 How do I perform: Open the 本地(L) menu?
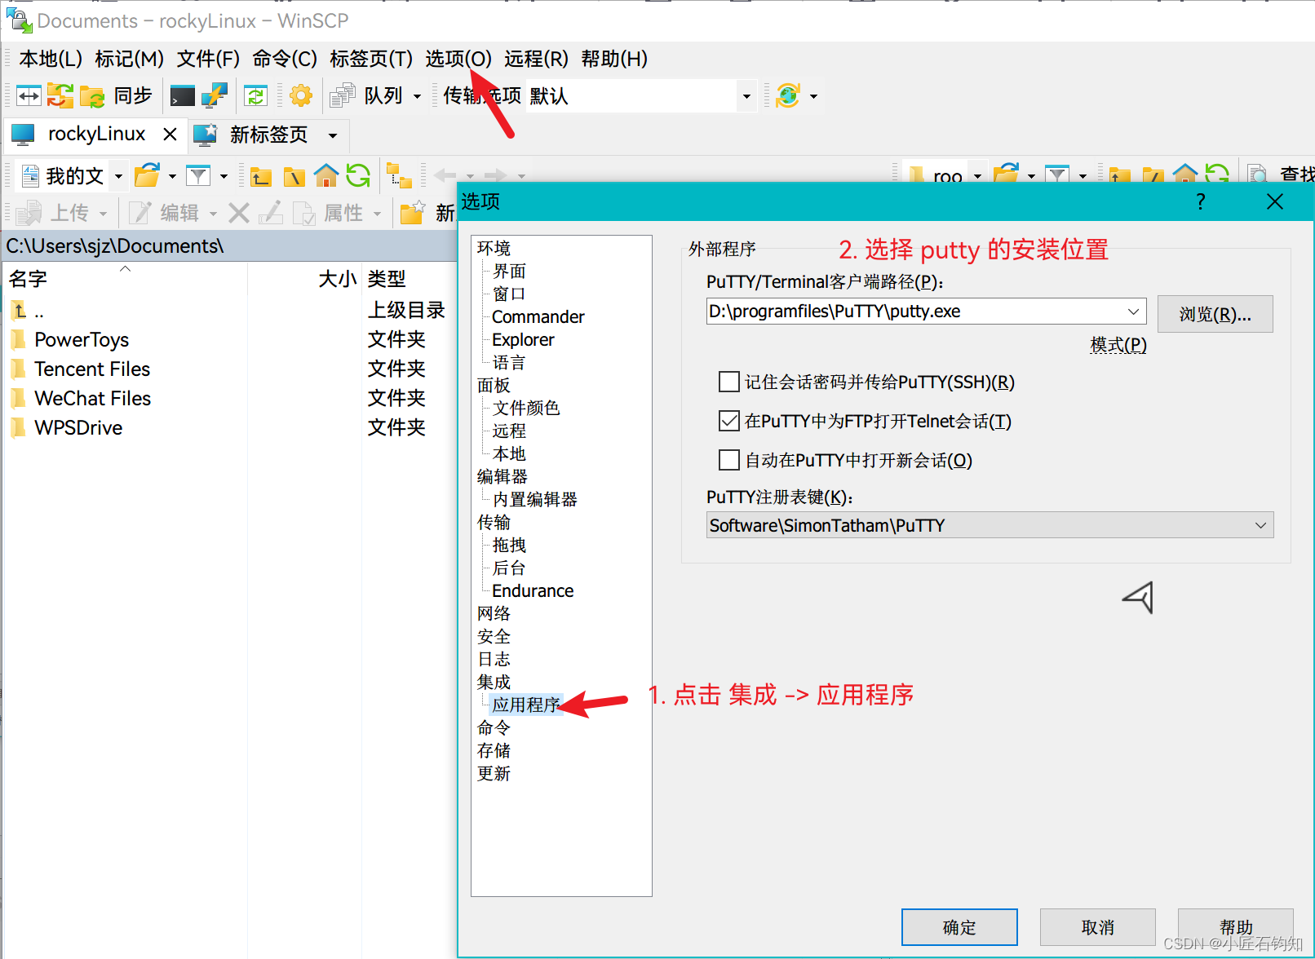[x=51, y=59]
